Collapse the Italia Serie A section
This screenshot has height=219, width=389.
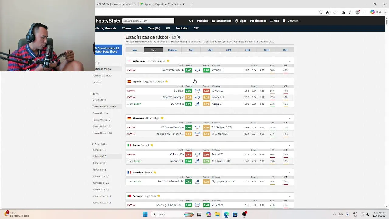point(289,145)
